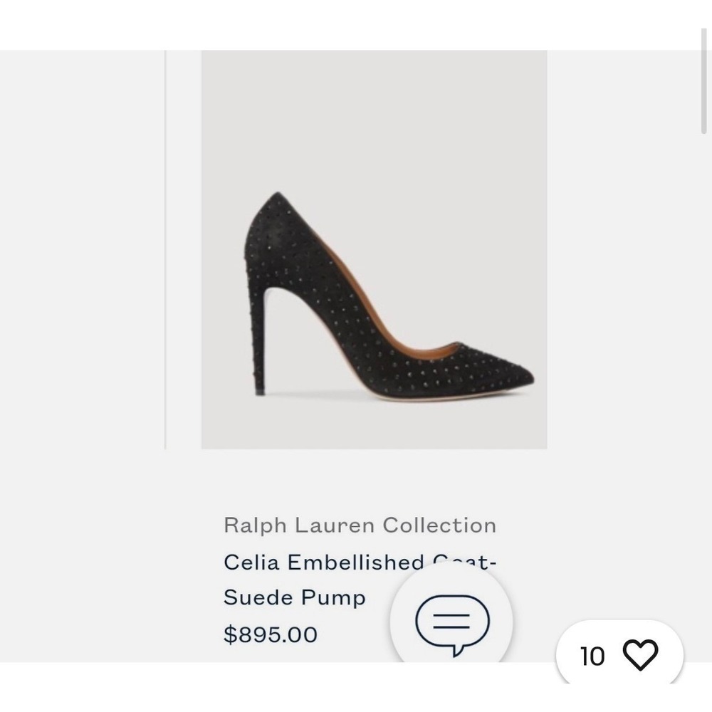712x712 pixels.
Task: Open the black studded pump product image
Action: point(374,249)
